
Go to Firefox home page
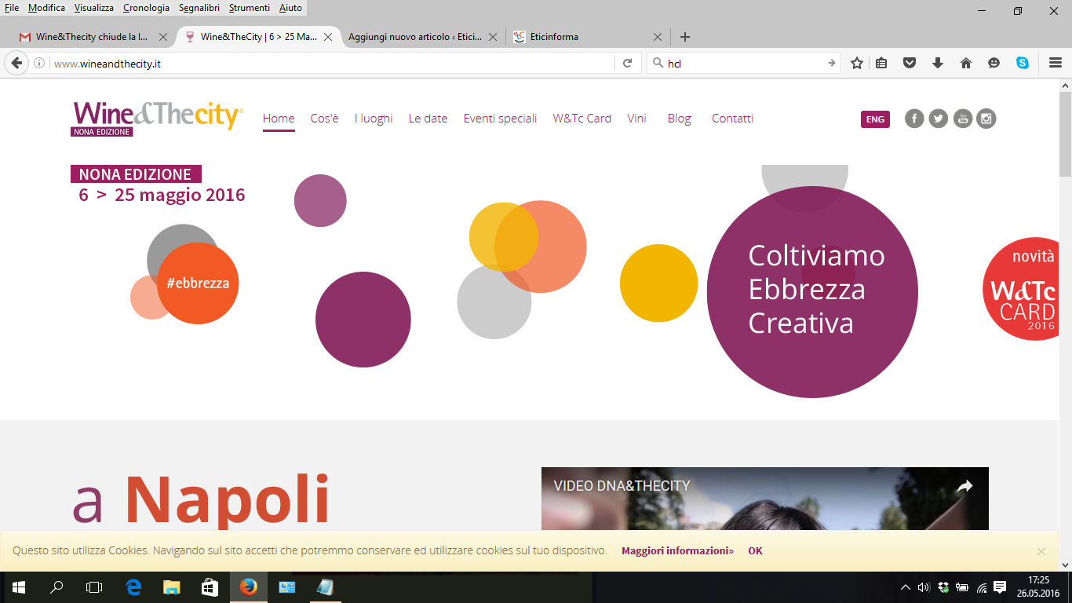[x=966, y=64]
